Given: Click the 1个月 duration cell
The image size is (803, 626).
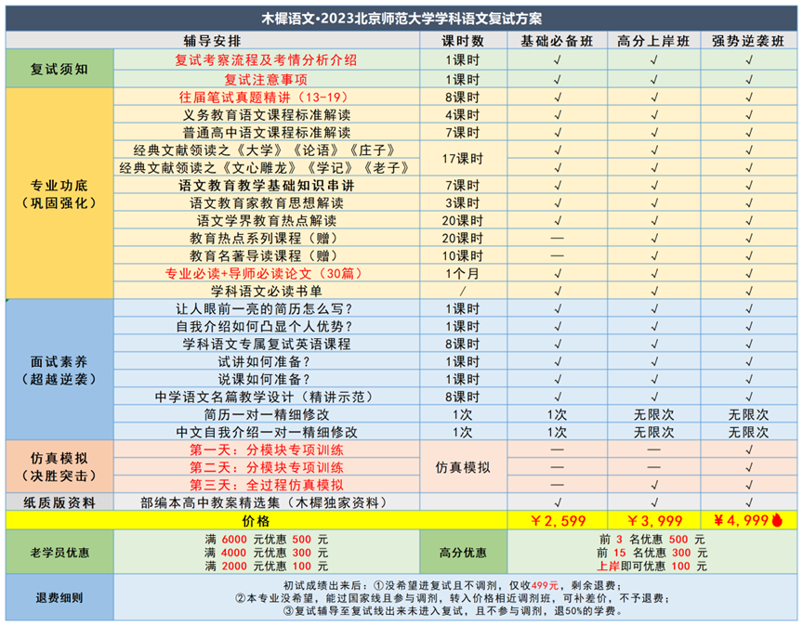Looking at the screenshot, I should (x=463, y=273).
